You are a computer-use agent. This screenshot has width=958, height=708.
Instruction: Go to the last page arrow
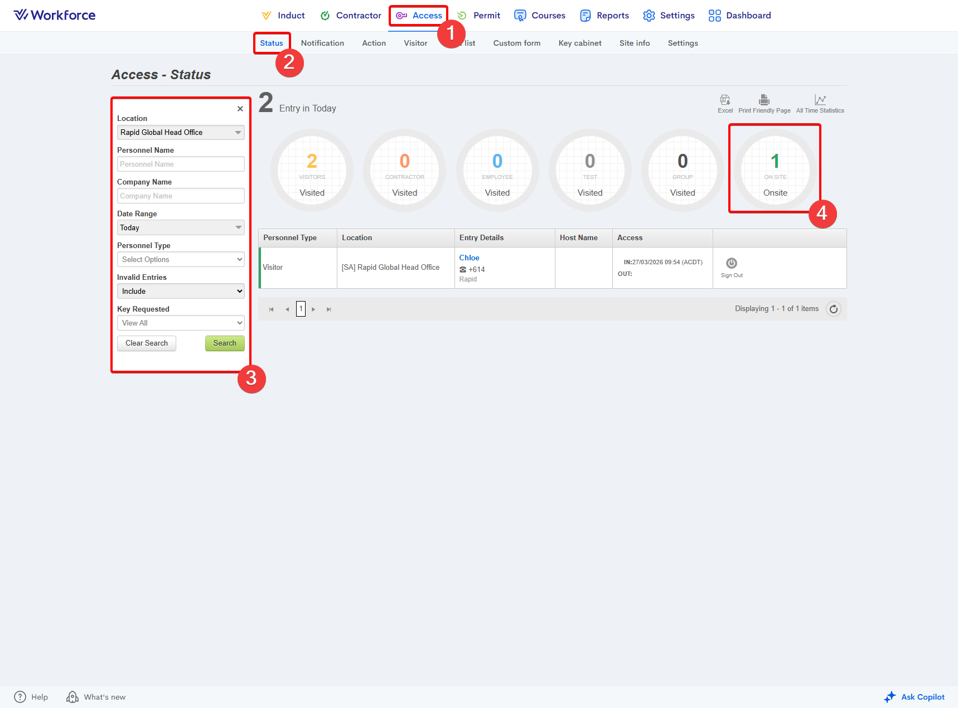[329, 309]
